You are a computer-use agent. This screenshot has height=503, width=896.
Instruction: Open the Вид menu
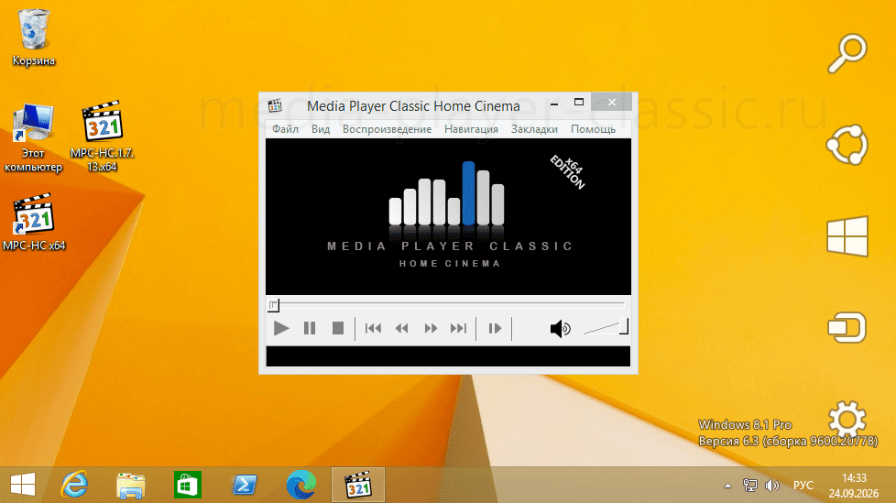pyautogui.click(x=321, y=129)
